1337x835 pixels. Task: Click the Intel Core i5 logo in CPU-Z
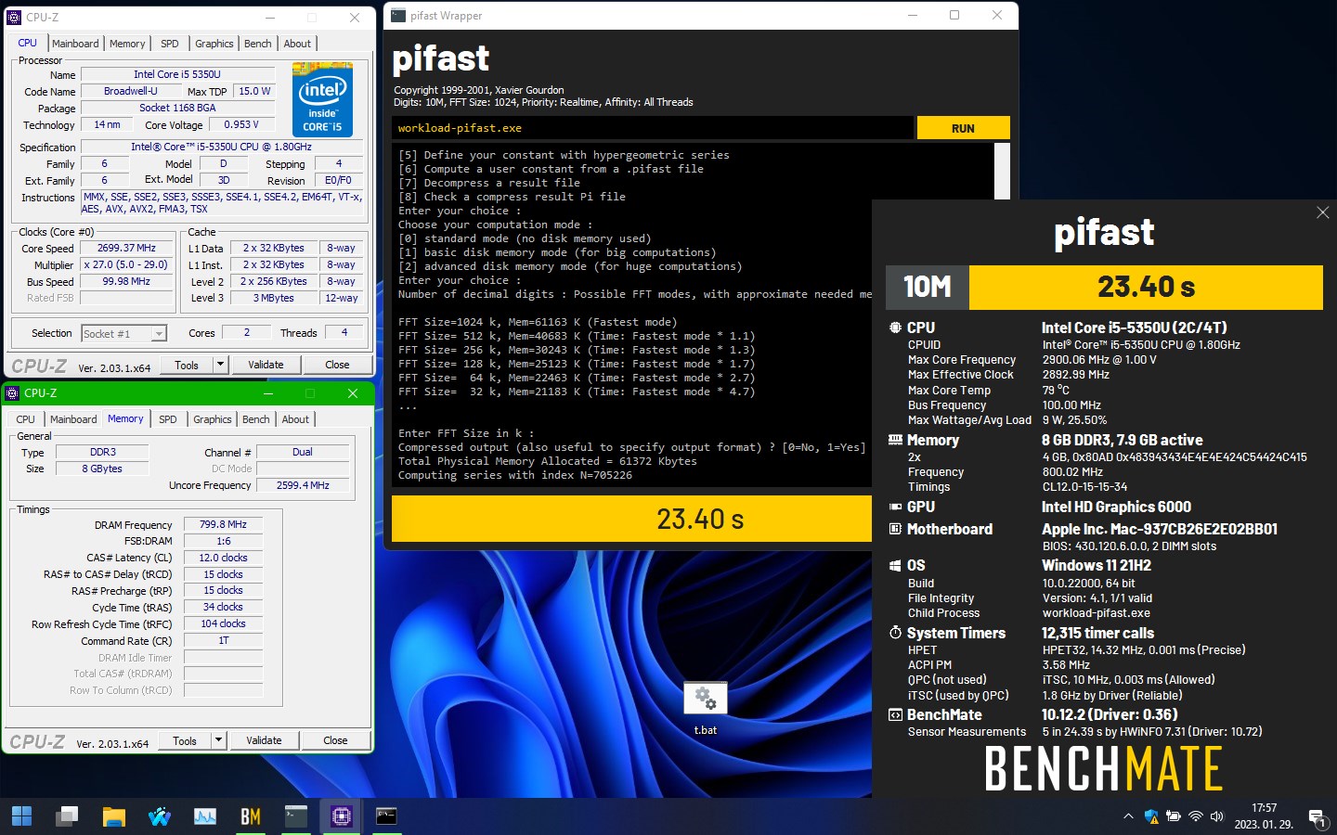coord(322,99)
